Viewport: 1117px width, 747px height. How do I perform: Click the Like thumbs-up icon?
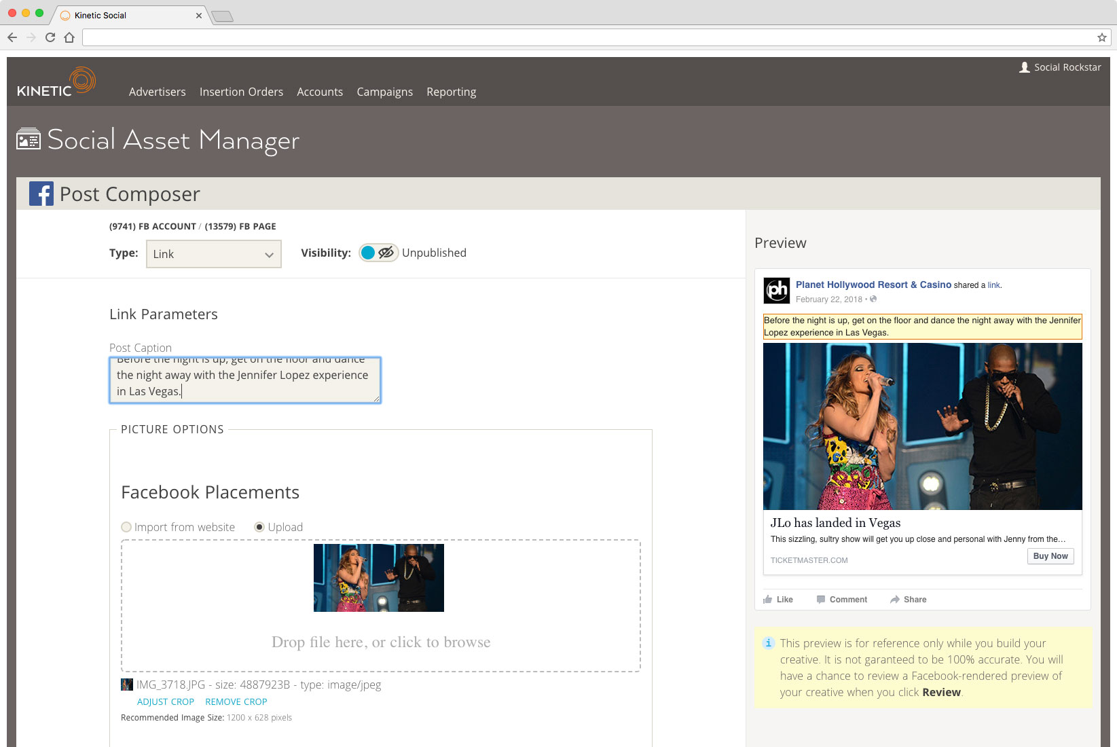[x=768, y=599]
